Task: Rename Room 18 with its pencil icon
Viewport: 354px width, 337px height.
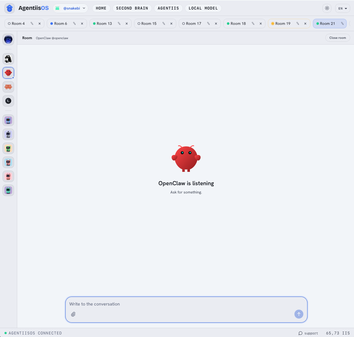Action: pyautogui.click(x=253, y=24)
